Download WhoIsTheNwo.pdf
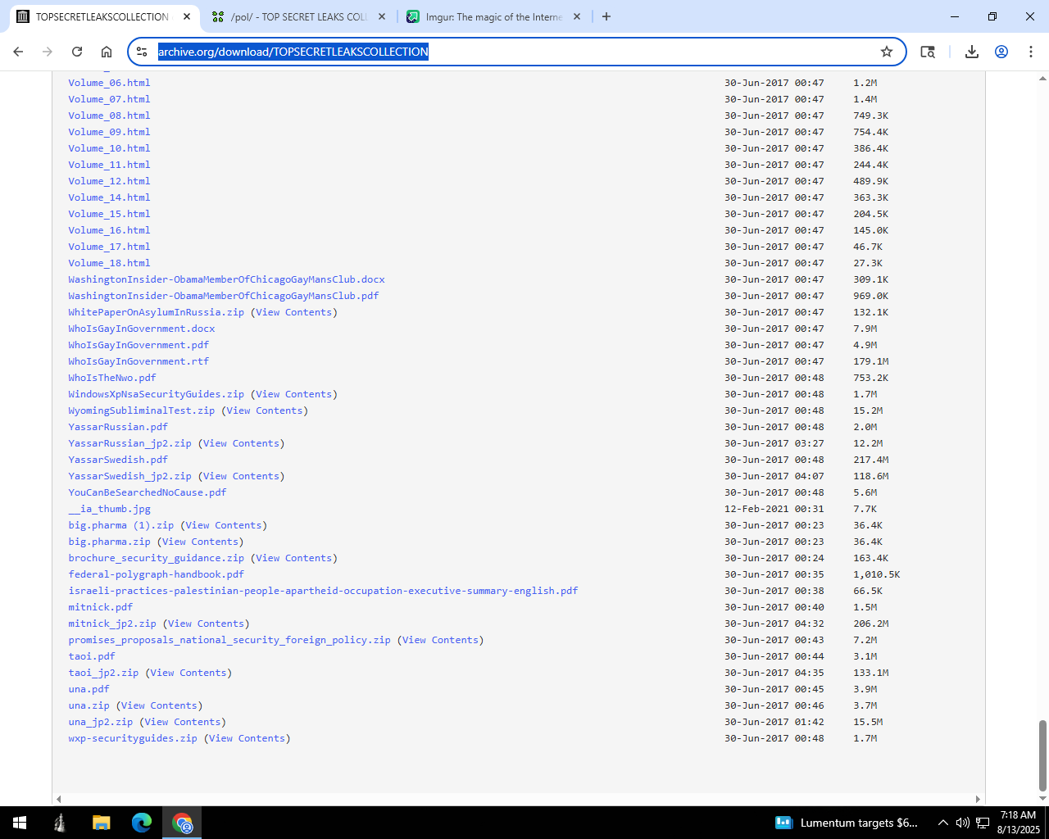This screenshot has width=1049, height=839. coord(112,378)
